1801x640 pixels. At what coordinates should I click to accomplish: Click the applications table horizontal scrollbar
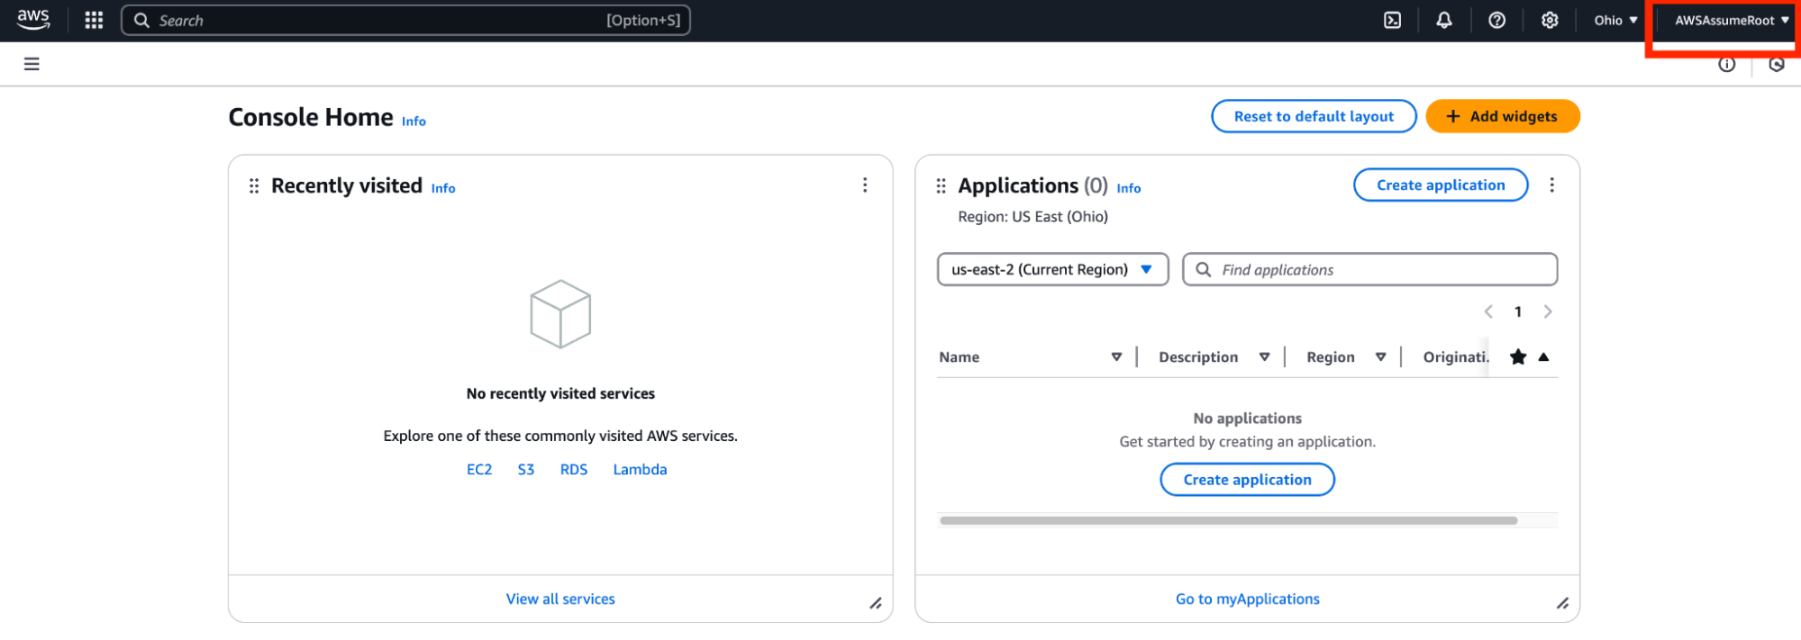tap(1228, 520)
